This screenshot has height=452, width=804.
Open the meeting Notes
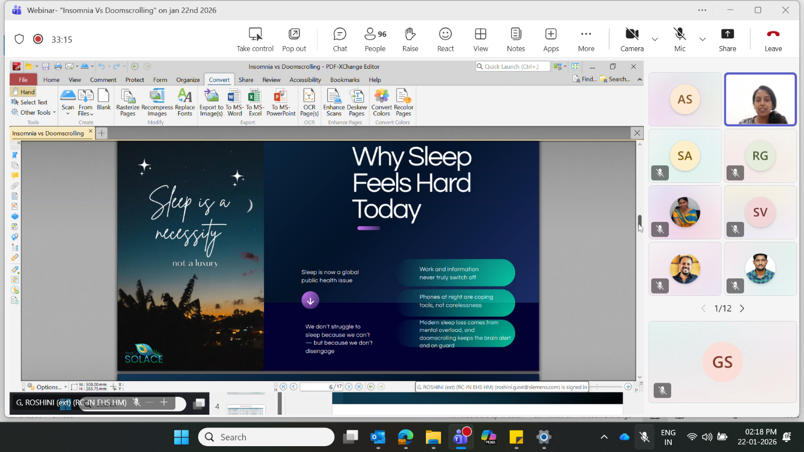[x=516, y=40]
